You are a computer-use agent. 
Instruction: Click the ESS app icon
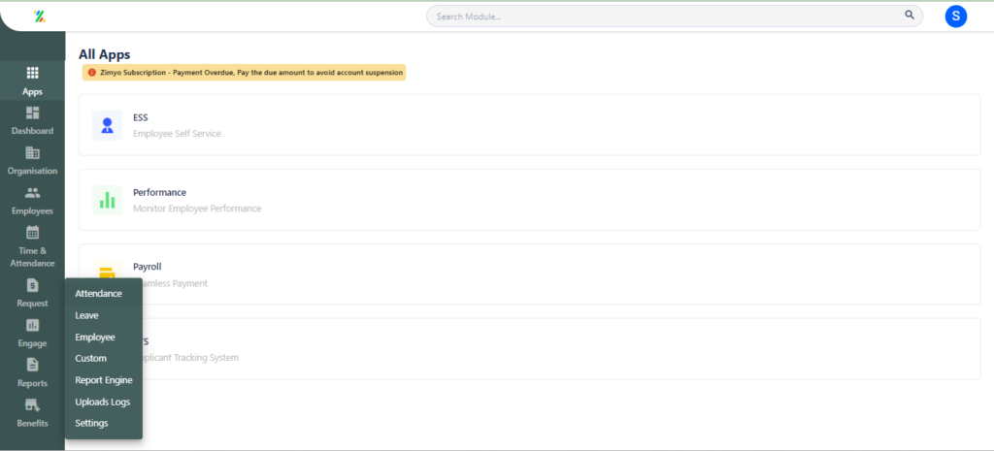click(x=107, y=125)
